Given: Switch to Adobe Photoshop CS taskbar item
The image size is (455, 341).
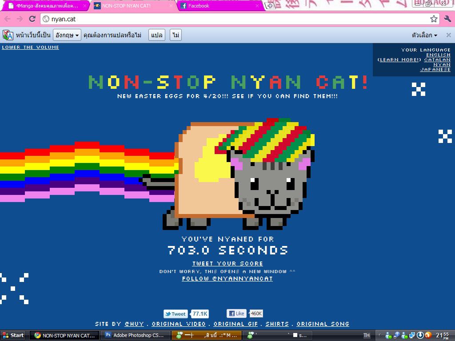Looking at the screenshot, I should click(135, 336).
